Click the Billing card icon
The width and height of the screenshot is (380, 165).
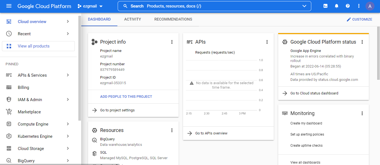tap(9, 87)
